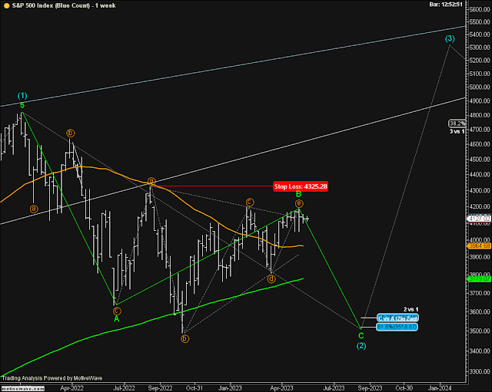Image resolution: width=492 pixels, height=392 pixels.
Task: Select green wave A label
Action: point(116,319)
